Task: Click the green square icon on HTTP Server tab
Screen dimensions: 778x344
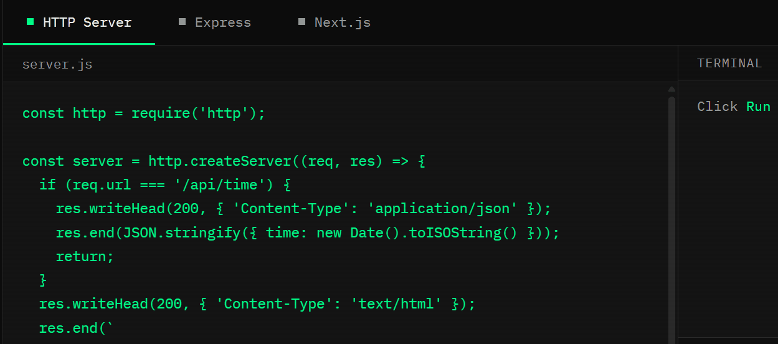Action: point(30,22)
